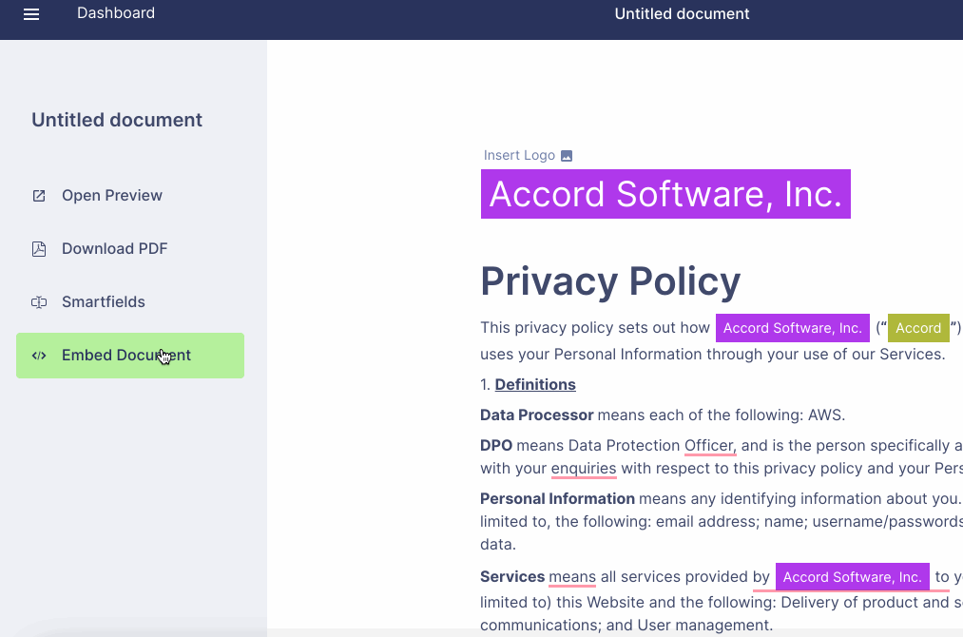
Task: Select the green Accord smartfield
Action: (918, 328)
